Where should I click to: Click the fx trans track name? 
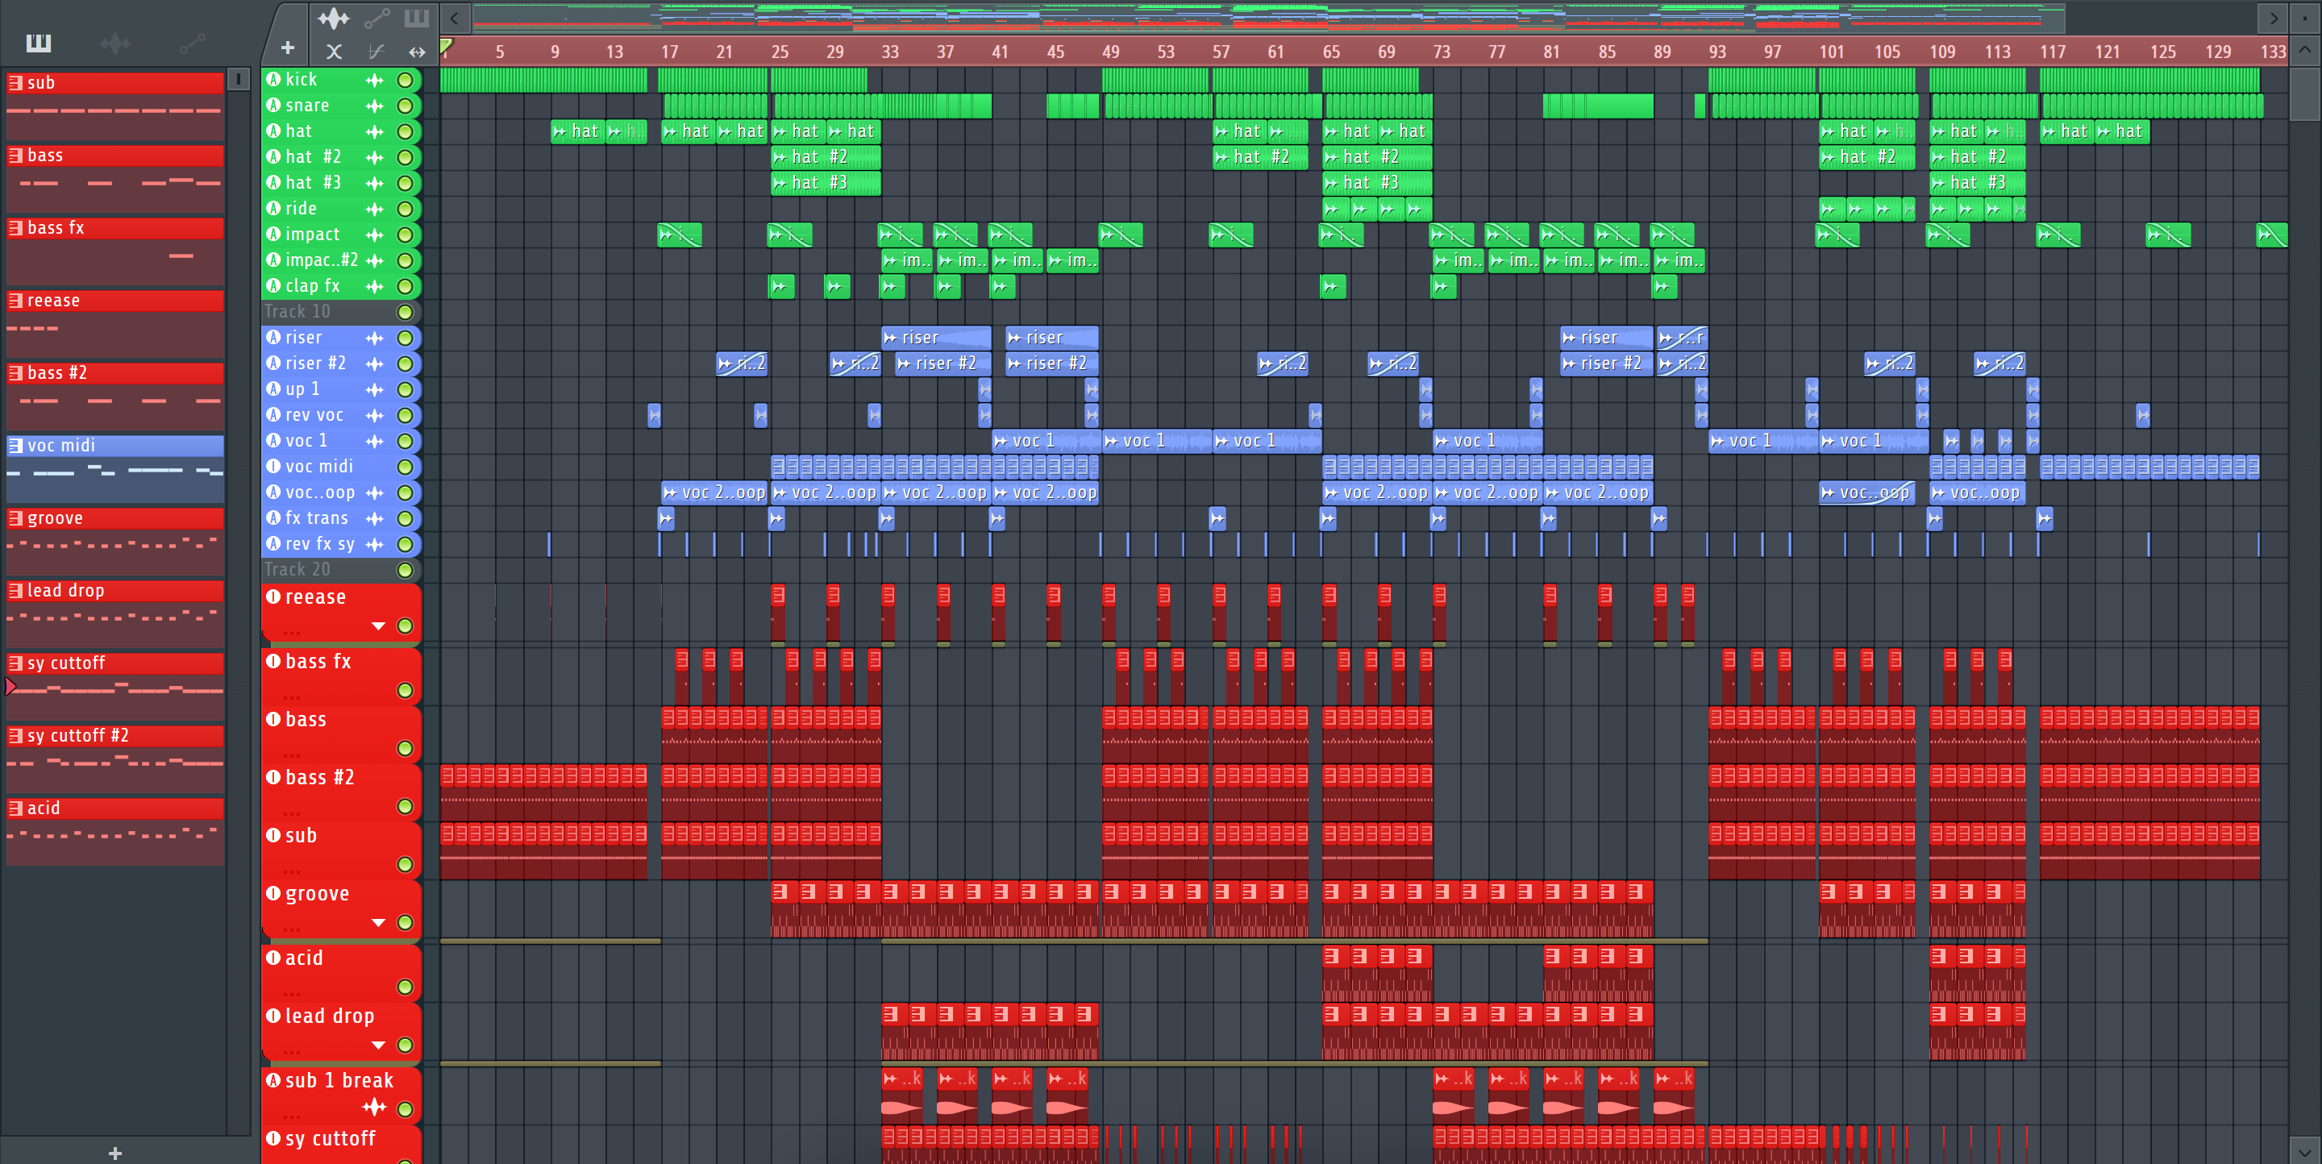(x=316, y=518)
